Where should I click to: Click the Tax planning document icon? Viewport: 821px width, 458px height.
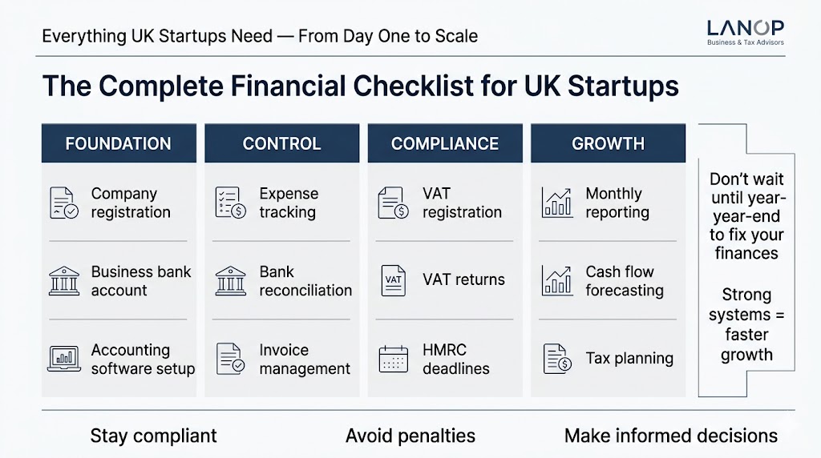(x=557, y=359)
